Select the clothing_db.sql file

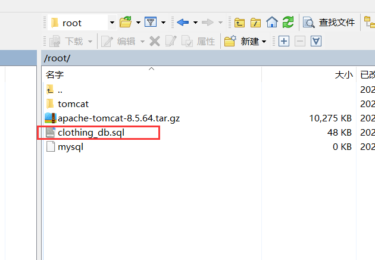point(85,133)
